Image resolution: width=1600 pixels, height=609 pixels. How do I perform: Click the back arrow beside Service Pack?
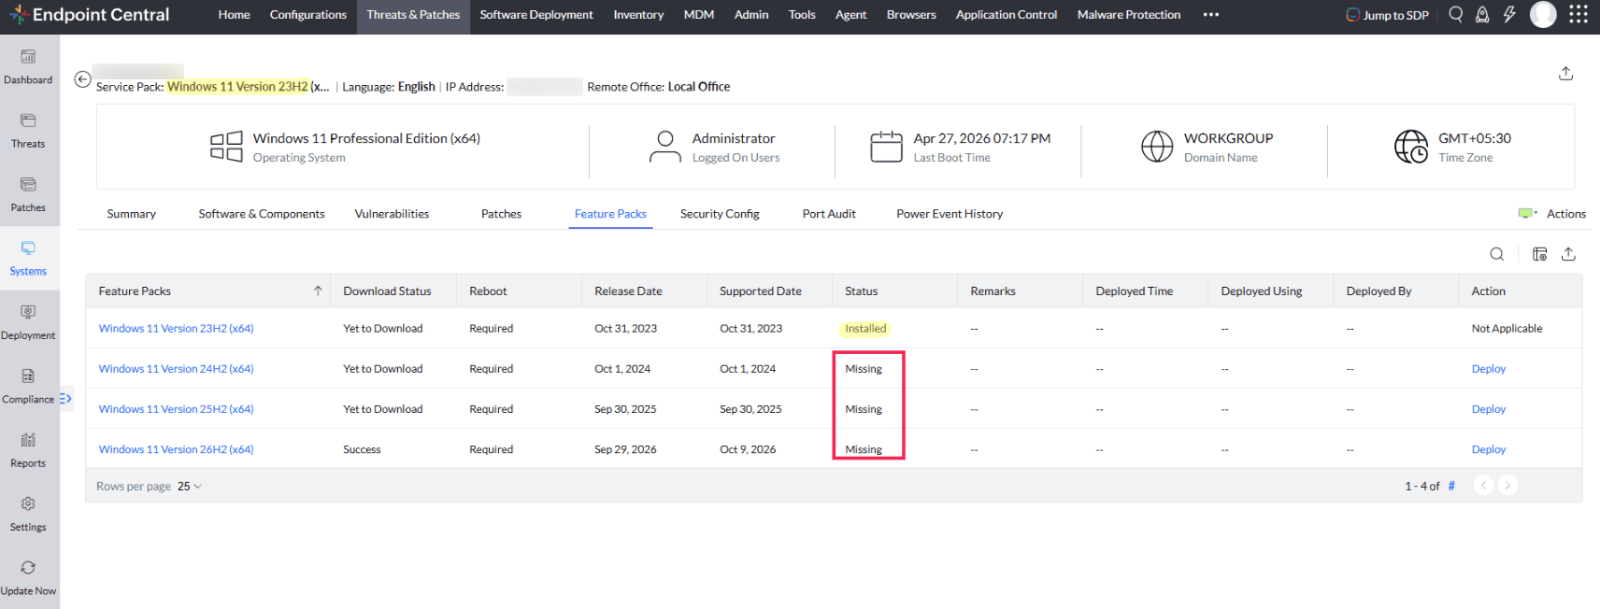click(82, 79)
